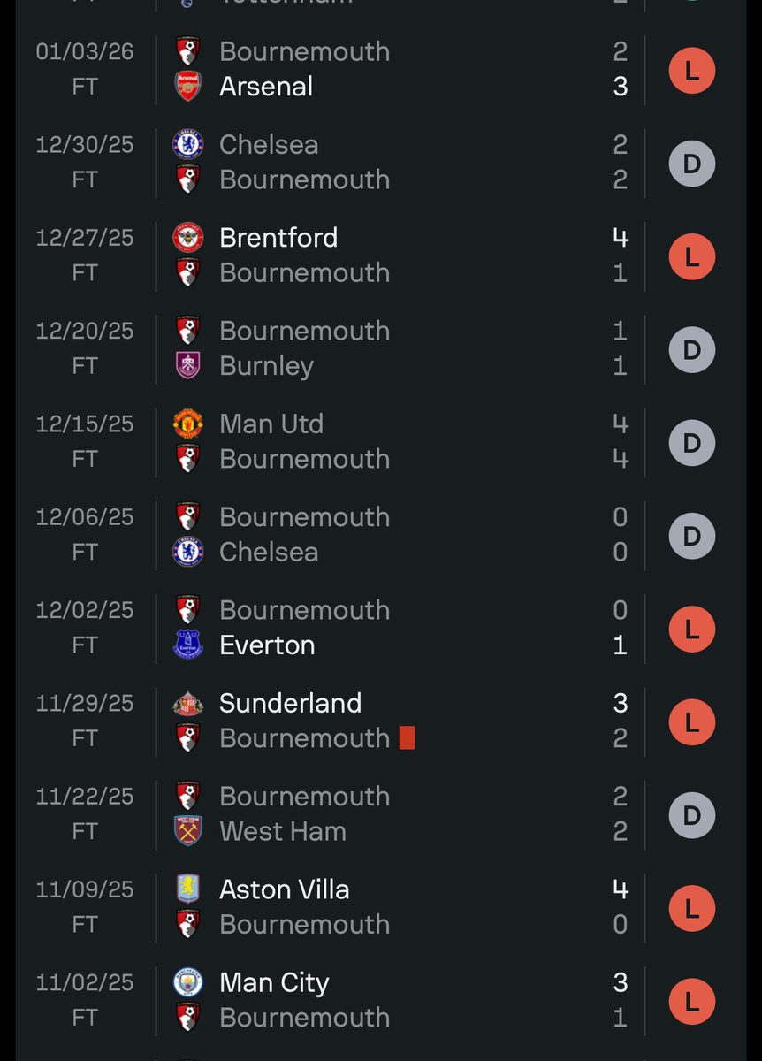Image resolution: width=762 pixels, height=1061 pixels.
Task: Click the West Ham club crest
Action: (187, 831)
